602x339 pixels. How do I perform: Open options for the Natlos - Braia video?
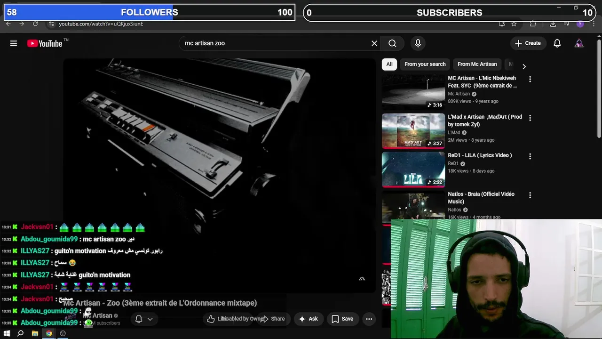click(x=530, y=195)
